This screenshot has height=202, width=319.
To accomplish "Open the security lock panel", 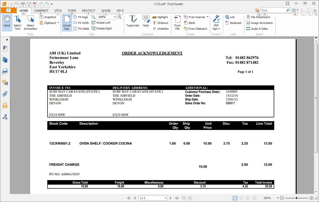I will (5, 105).
